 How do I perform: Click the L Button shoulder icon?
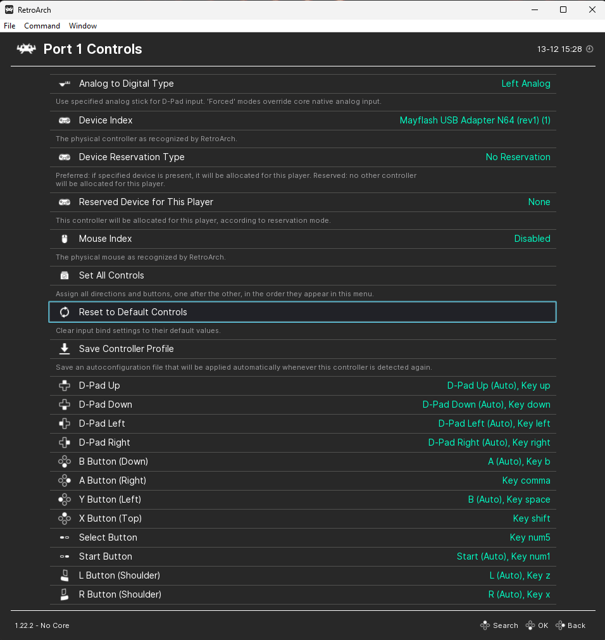(65, 575)
